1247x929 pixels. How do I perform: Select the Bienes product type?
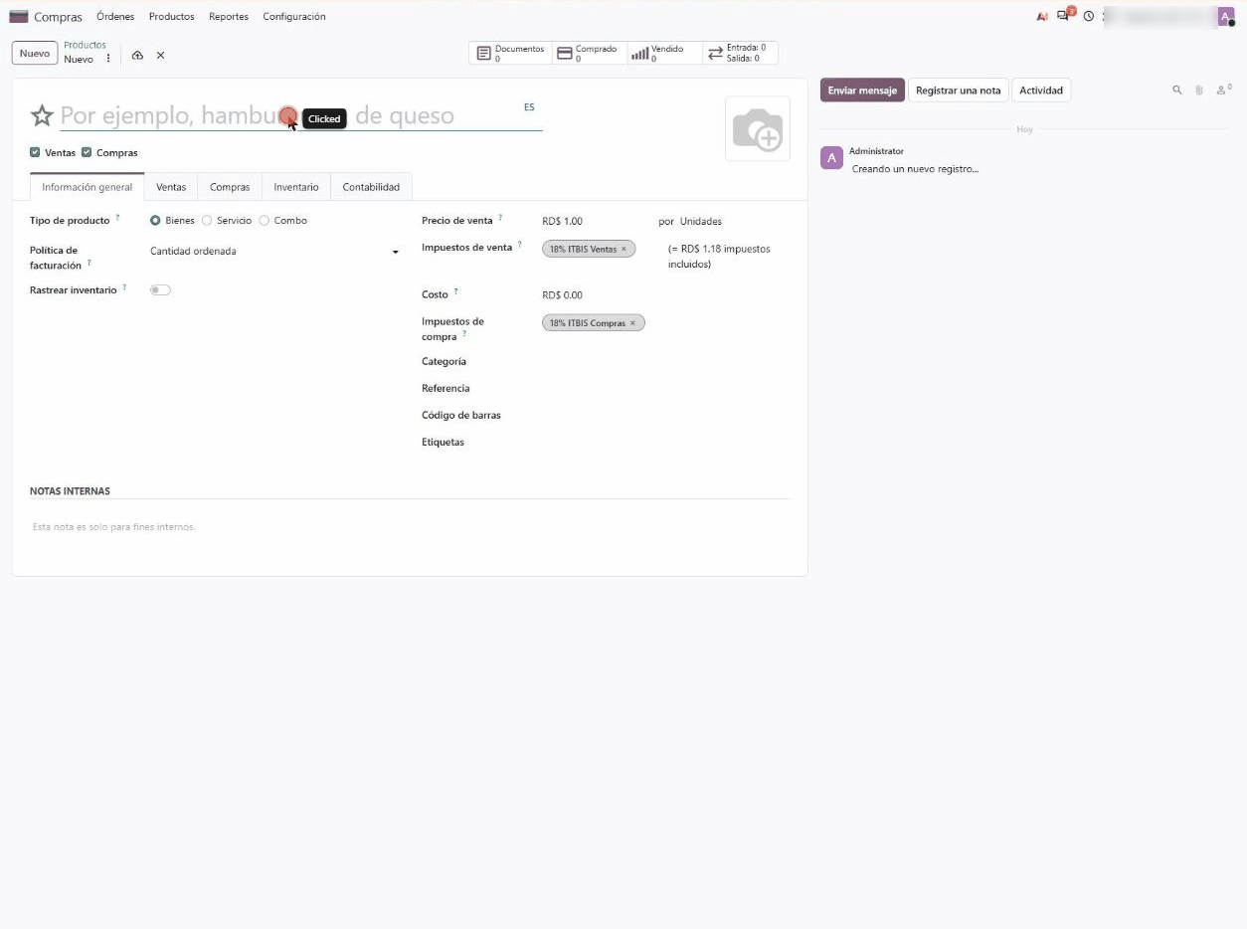click(155, 221)
